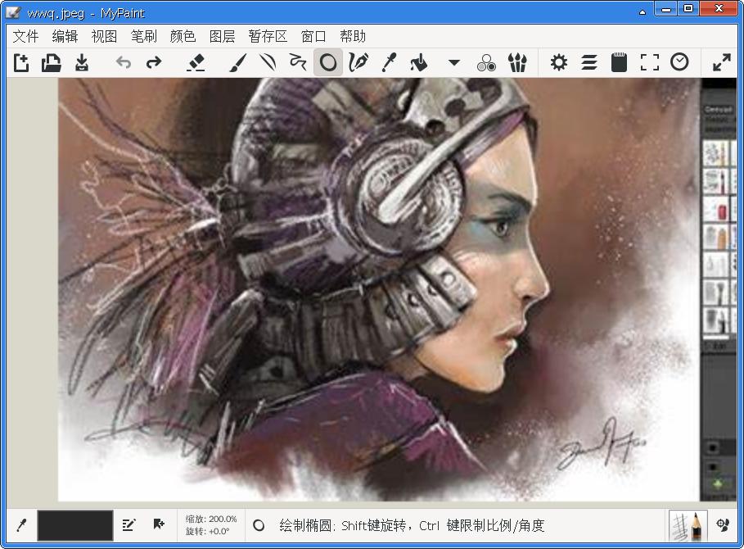This screenshot has width=744, height=549.
Task: Open the brush settings gear icon
Action: (557, 61)
